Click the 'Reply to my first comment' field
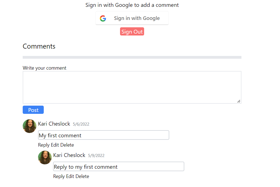Viewport: 280px width, 187px height. 119,167
